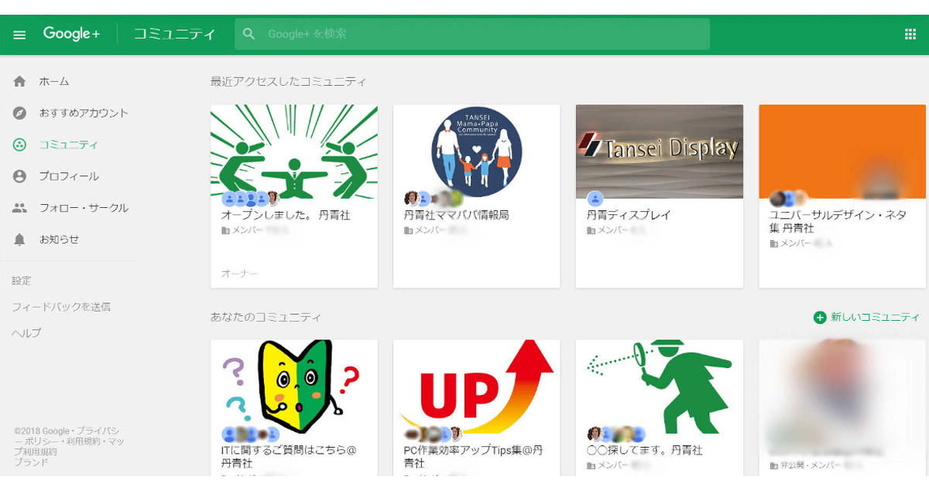Open the beginner mark IT question image
929x487 pixels.
pos(294,386)
